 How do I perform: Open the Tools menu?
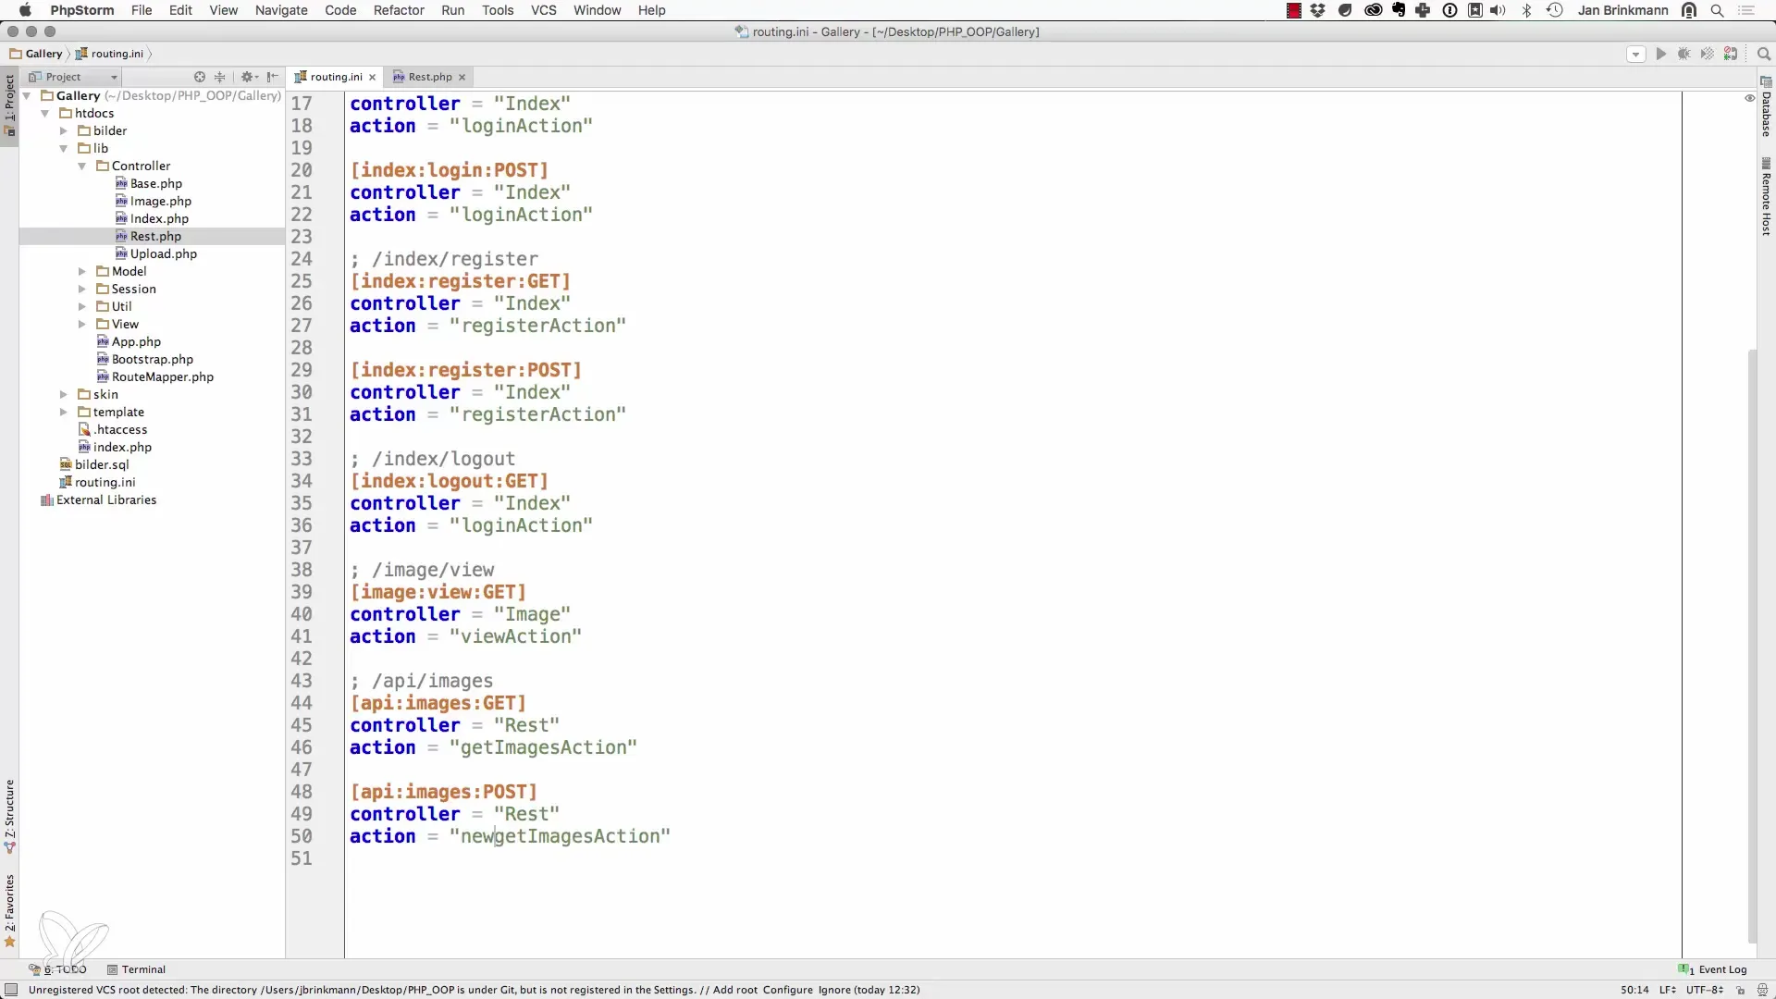pos(498,10)
